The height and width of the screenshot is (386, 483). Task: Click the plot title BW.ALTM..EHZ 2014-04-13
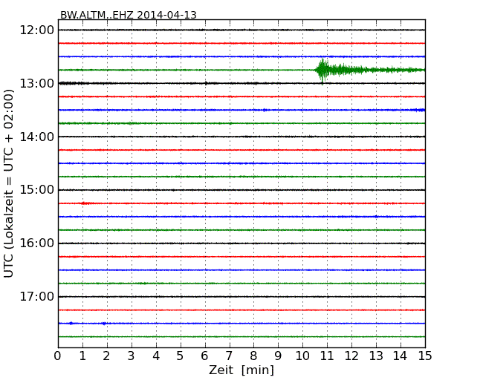coord(128,15)
